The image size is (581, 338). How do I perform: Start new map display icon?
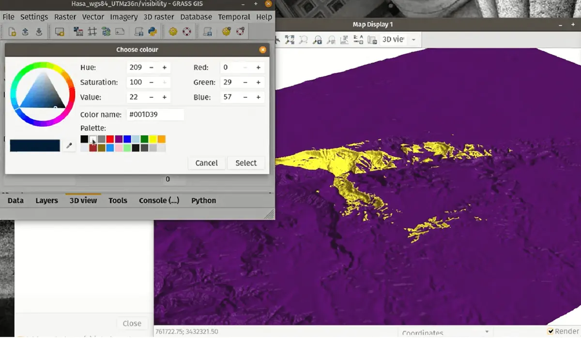click(x=60, y=32)
